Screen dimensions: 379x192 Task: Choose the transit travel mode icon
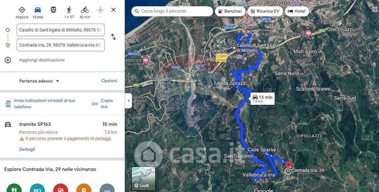pos(54,10)
